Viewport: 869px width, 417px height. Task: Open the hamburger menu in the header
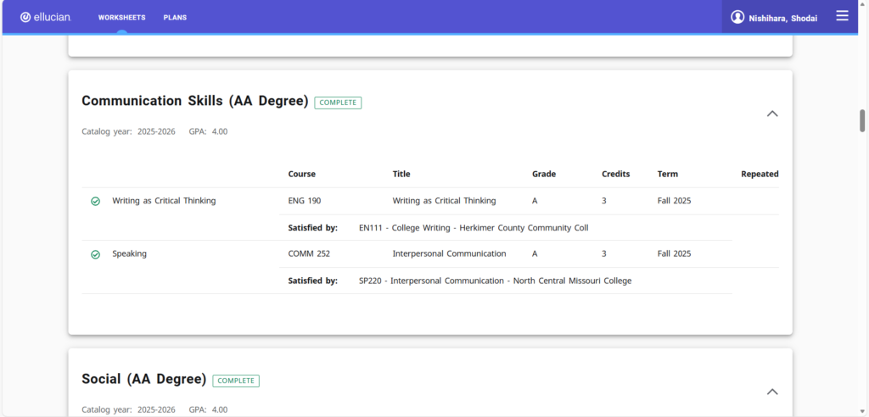(x=842, y=16)
